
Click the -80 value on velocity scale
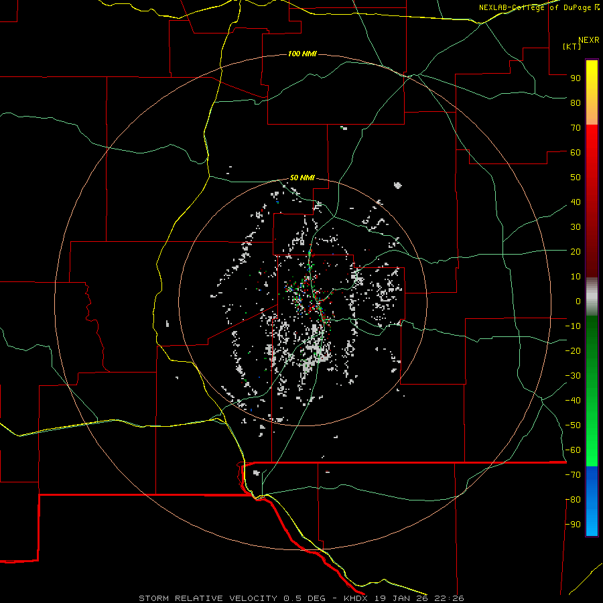point(573,500)
